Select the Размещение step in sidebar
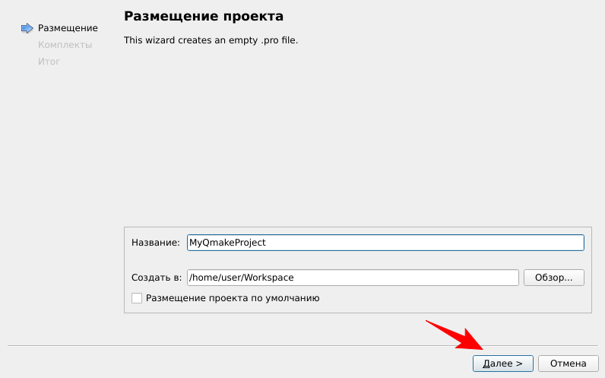Screen dimensions: 605x378 68,28
